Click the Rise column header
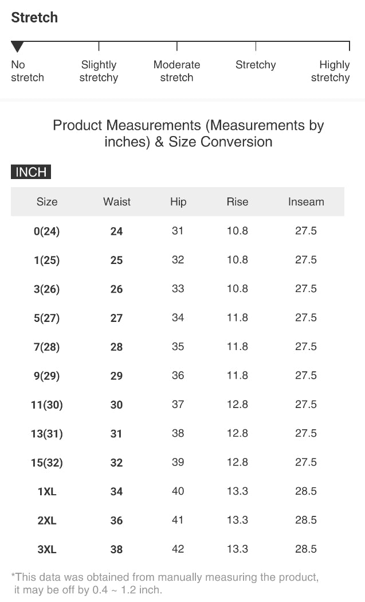 click(237, 201)
